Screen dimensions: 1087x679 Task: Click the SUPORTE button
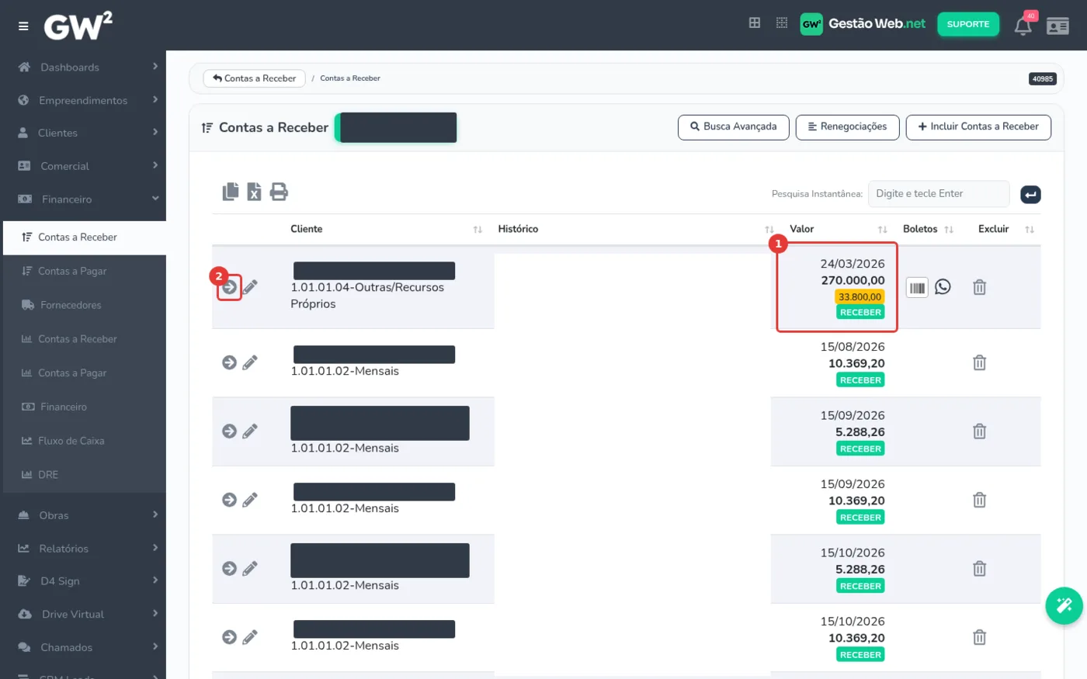click(968, 24)
